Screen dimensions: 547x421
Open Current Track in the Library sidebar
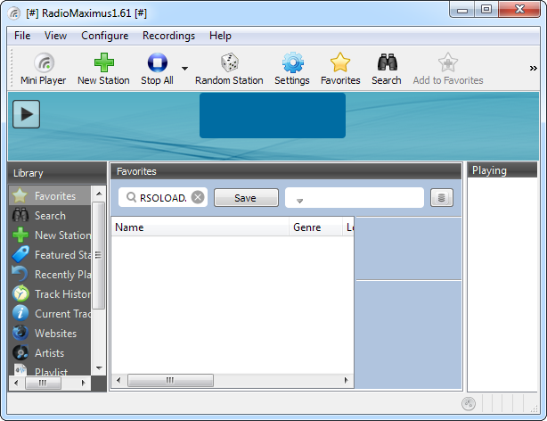[x=50, y=313]
